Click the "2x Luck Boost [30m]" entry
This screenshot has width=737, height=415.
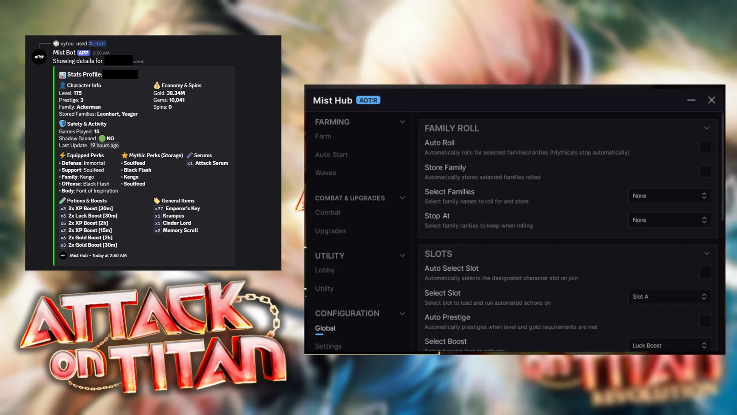(x=93, y=216)
